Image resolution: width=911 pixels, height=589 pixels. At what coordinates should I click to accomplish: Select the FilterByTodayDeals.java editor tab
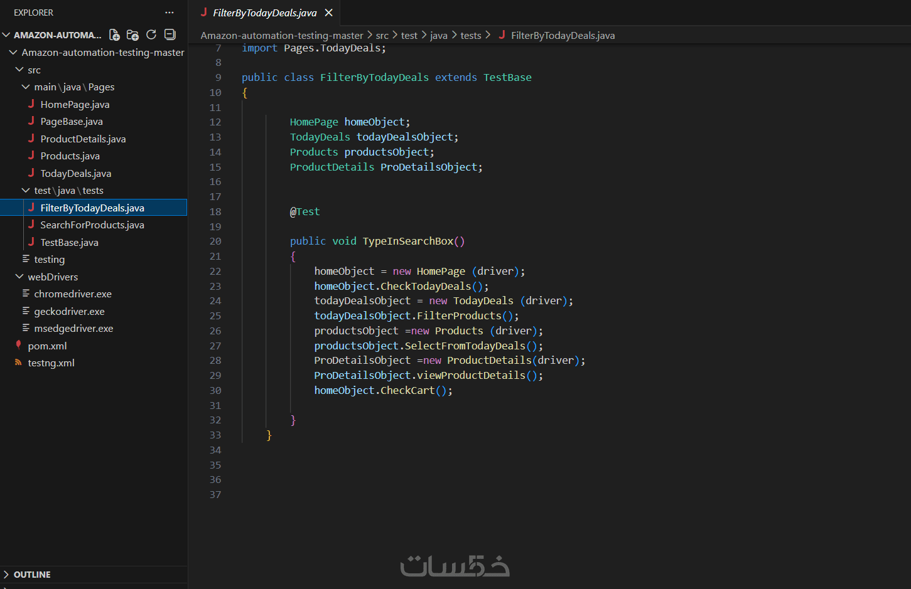pyautogui.click(x=266, y=13)
